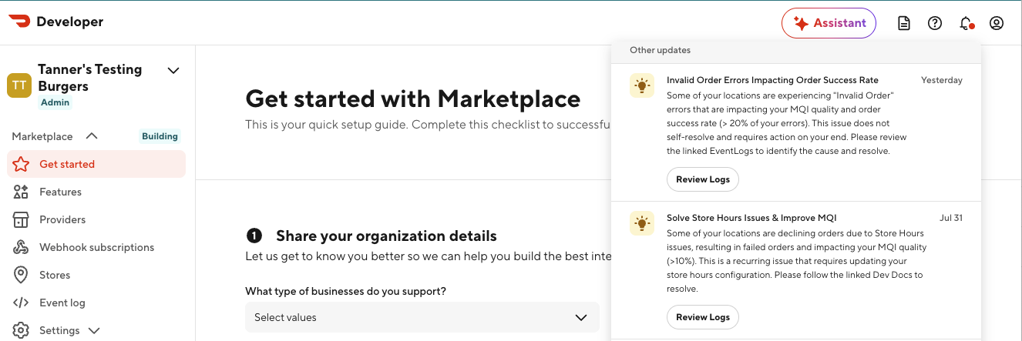Viewport: 1022px width, 341px height.
Task: Click the Stores location pin icon
Action: tap(21, 275)
